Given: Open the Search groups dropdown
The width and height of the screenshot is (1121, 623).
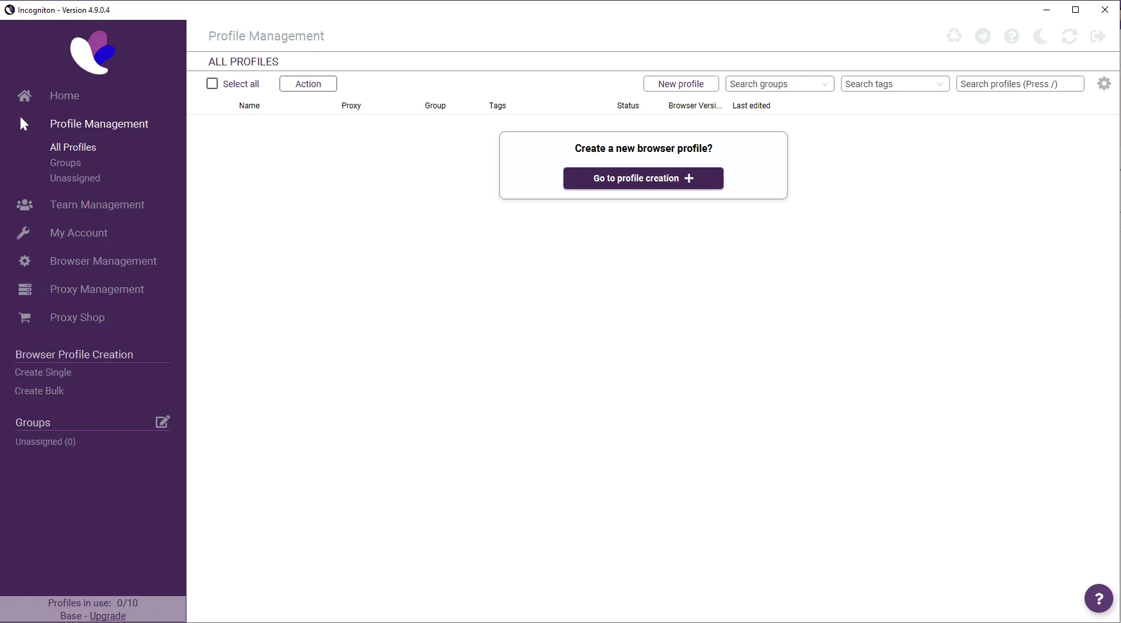Looking at the screenshot, I should pyautogui.click(x=779, y=84).
